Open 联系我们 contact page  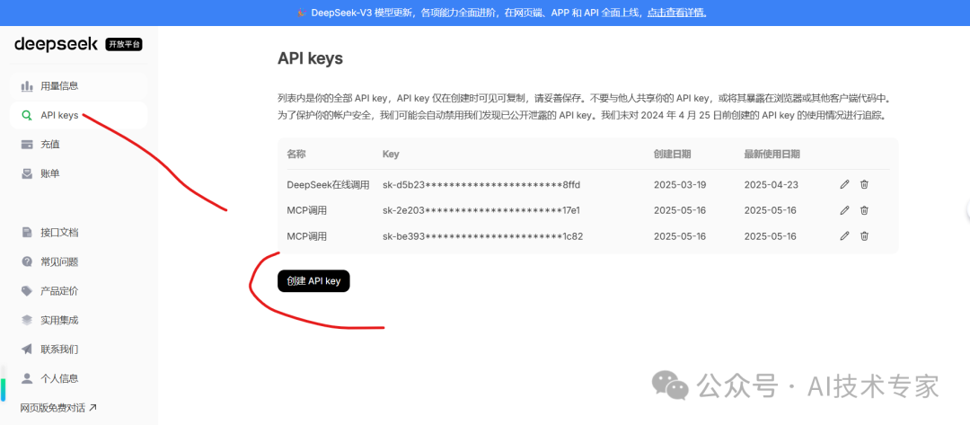coord(78,349)
